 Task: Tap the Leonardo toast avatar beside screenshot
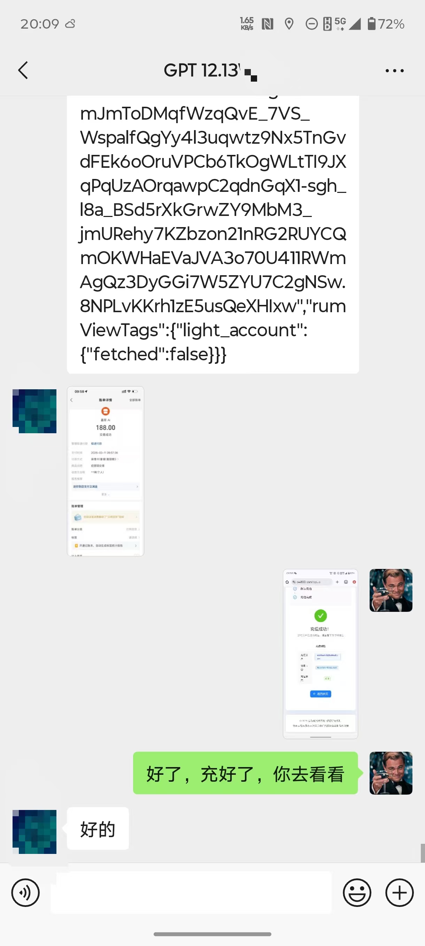[391, 590]
